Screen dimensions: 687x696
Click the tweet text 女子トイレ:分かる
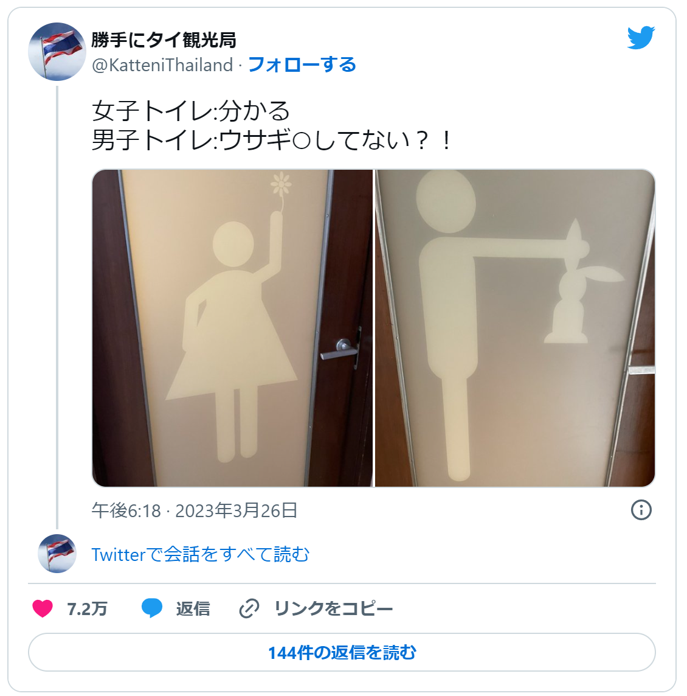(x=191, y=111)
